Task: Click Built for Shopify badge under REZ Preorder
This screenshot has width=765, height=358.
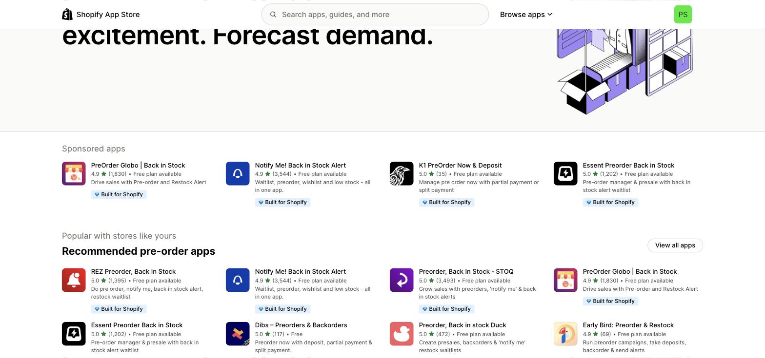Action: click(x=119, y=309)
